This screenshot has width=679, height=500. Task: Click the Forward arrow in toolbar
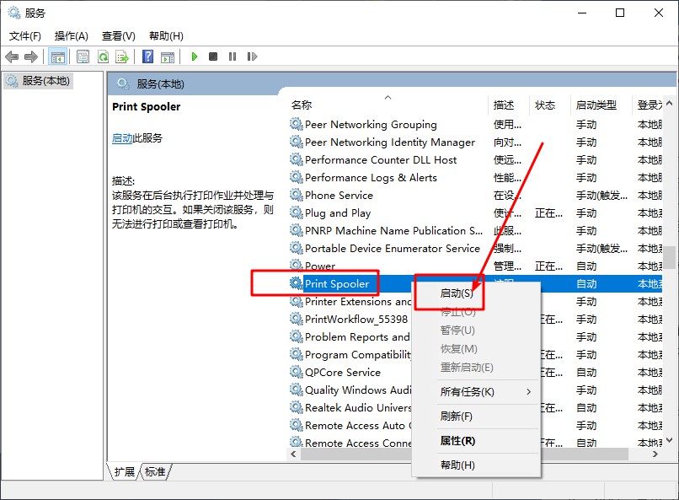pyautogui.click(x=31, y=56)
